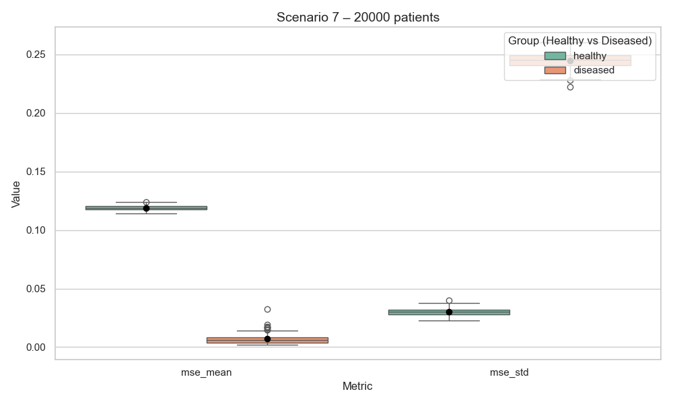Select the 'mse_mean' x-axis tick label
673x404 pixels.
[x=207, y=372]
